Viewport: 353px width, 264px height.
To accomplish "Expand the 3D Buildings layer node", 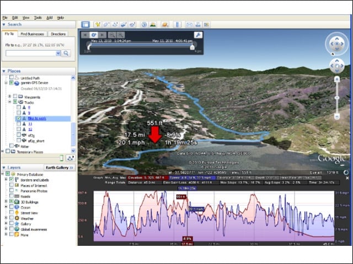I will pyautogui.click(x=6, y=202).
